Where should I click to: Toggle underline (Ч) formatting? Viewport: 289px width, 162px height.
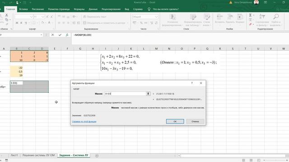26,23
